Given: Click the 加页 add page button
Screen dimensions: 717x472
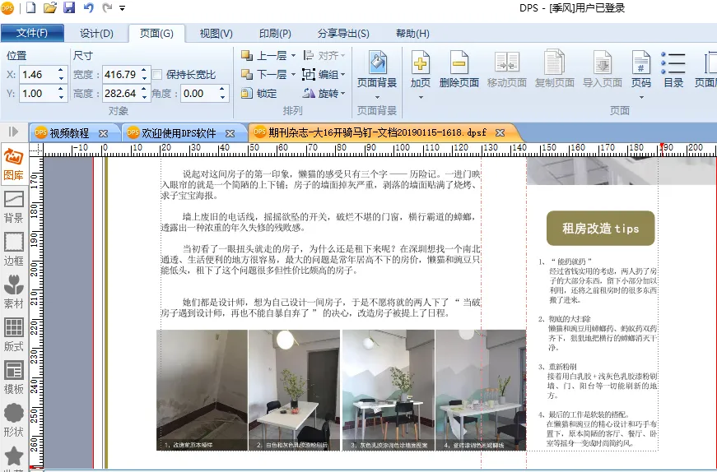Looking at the screenshot, I should coord(421,69).
